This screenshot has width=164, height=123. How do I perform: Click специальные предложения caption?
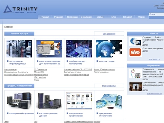pyautogui.click(x=76, y=114)
